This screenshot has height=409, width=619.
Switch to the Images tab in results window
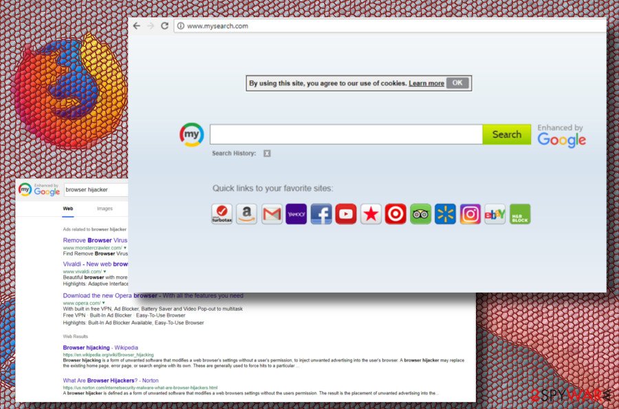click(105, 209)
